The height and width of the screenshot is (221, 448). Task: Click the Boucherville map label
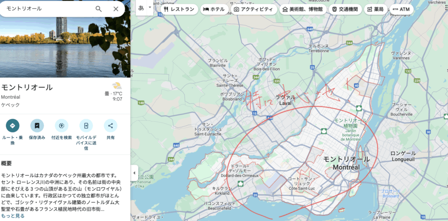(402, 109)
